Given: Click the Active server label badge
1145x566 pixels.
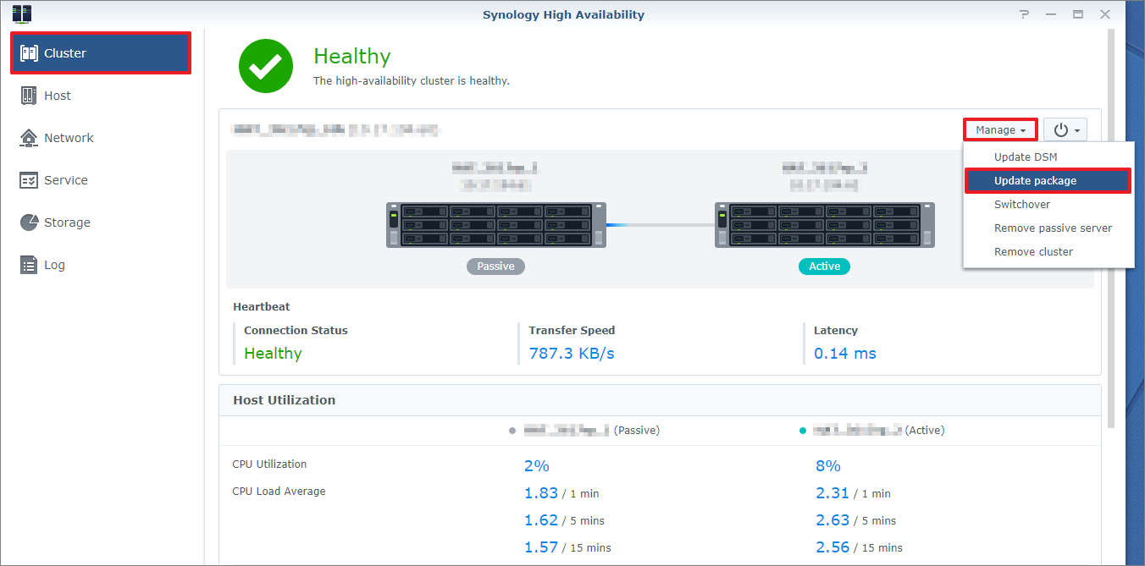Looking at the screenshot, I should pyautogui.click(x=824, y=267).
